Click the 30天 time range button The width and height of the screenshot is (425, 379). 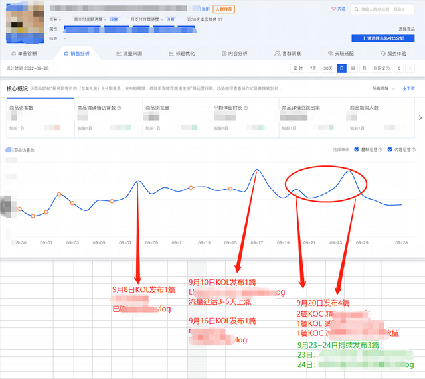point(327,68)
